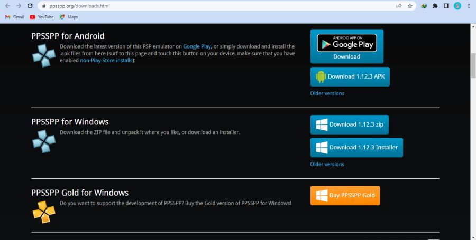Click the lock icon in address bar

point(44,6)
